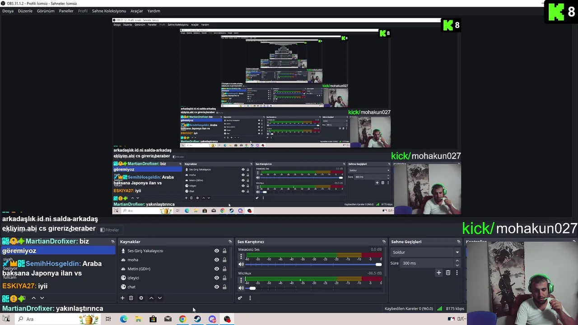Viewport: 578px width, 325px height.
Task: Add a scene transition with plus icon
Action: (438, 273)
